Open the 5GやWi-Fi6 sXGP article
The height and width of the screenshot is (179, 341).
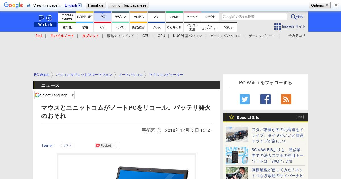(x=278, y=155)
